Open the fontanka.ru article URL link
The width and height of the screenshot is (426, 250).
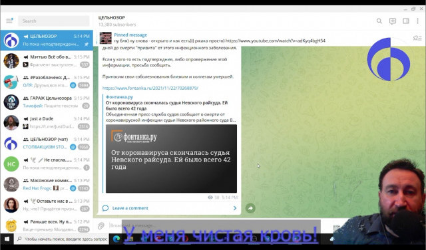click(150, 88)
